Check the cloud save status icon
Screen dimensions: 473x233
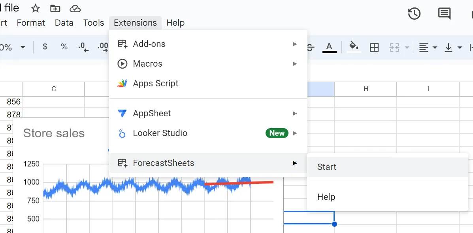75,8
